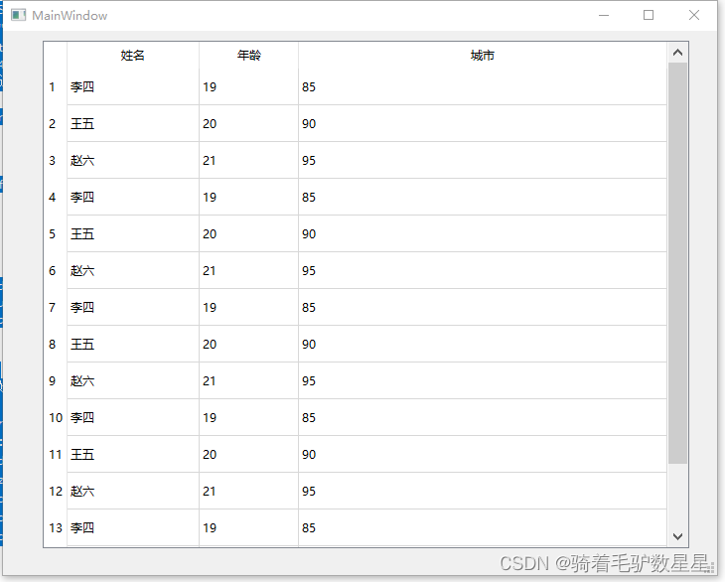Image resolution: width=725 pixels, height=582 pixels.
Task: Click 王五 cell in row 5
Action: (133, 234)
